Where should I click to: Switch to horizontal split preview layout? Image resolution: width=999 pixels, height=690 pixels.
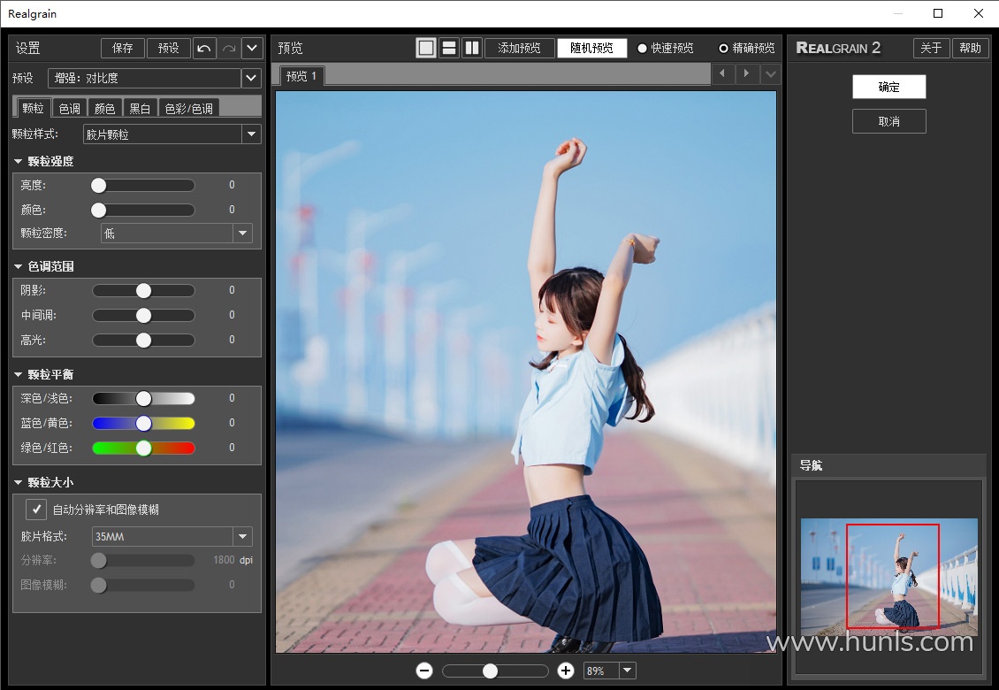point(449,48)
